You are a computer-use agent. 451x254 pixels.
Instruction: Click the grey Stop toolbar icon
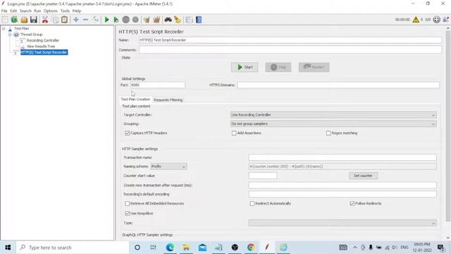[125, 20]
